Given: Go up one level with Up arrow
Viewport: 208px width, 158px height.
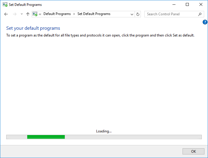Looking at the screenshot, I should pyautogui.click(x=28, y=14).
